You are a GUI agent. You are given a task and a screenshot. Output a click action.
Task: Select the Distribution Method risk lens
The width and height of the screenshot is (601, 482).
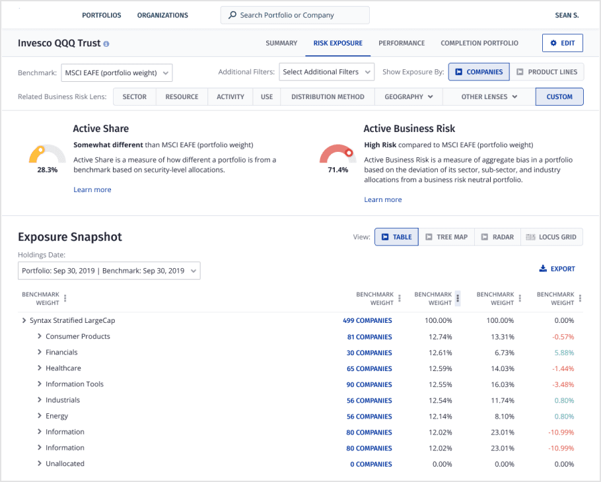pyautogui.click(x=328, y=96)
